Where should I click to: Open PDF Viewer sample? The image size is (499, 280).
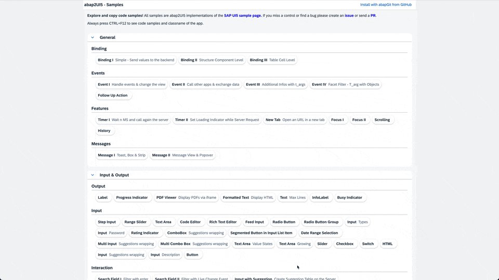pyautogui.click(x=186, y=197)
